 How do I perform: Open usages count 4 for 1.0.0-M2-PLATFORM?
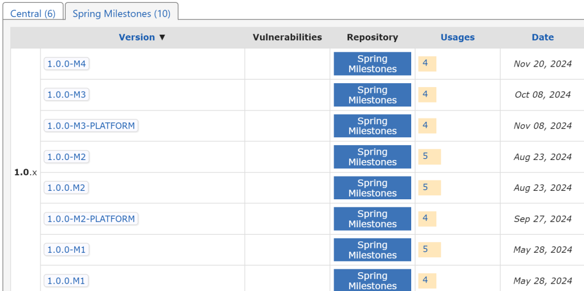(425, 219)
